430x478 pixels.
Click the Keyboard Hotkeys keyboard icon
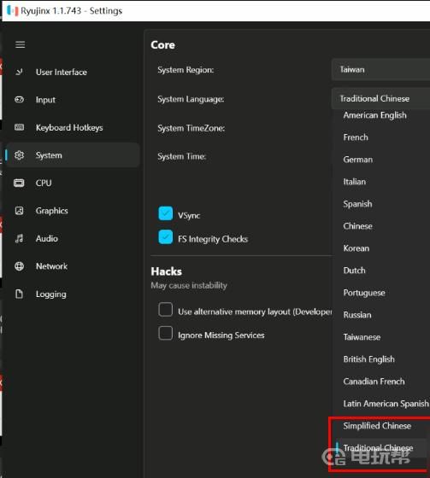(20, 127)
